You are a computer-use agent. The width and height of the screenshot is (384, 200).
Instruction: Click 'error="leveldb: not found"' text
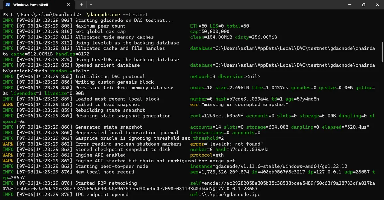[227, 144]
